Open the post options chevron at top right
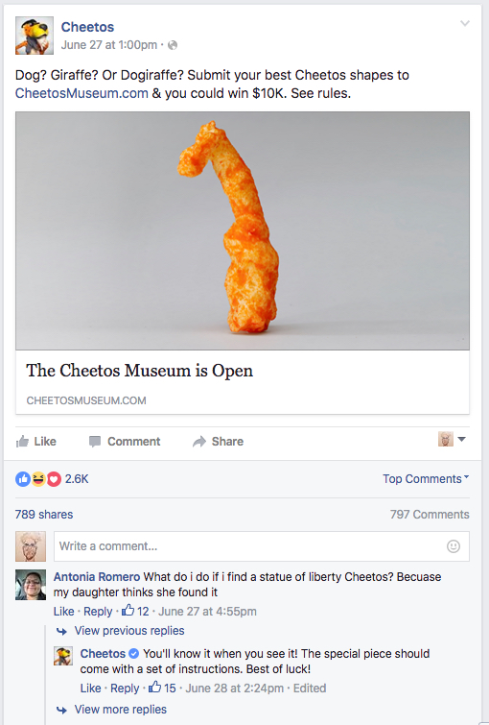Screen dimensions: 489x725 click(464, 24)
